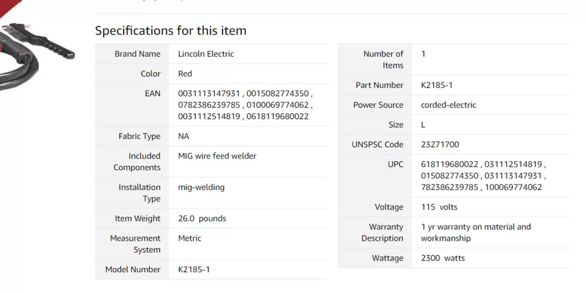Screen dimensions: 586x293
Task: Select the Number of Items value '1'
Action: pos(423,54)
